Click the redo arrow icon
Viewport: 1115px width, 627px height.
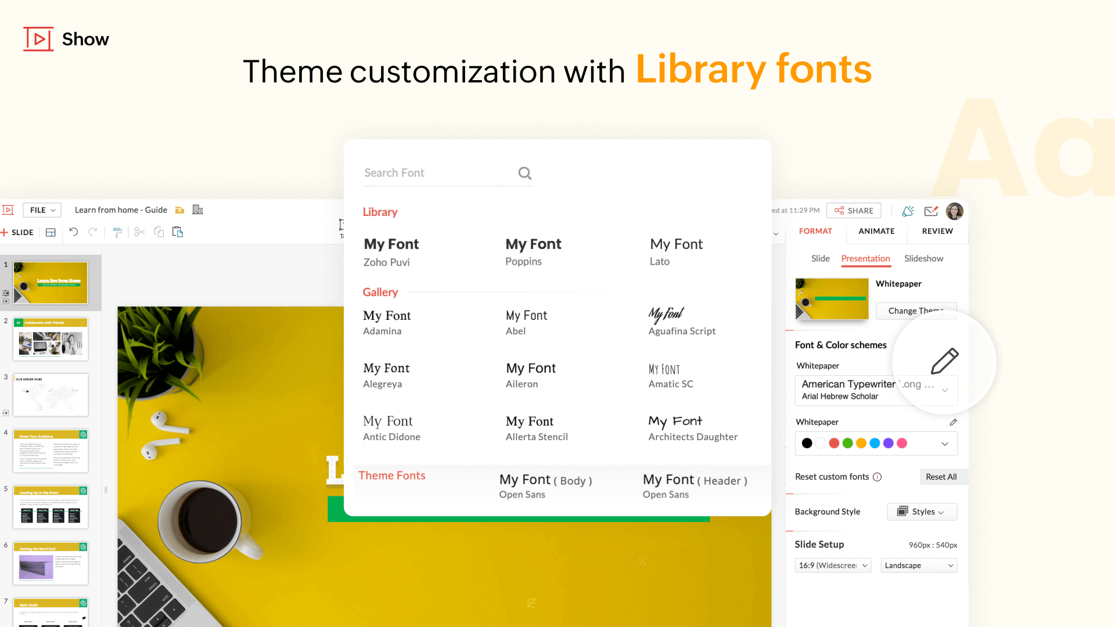(92, 232)
